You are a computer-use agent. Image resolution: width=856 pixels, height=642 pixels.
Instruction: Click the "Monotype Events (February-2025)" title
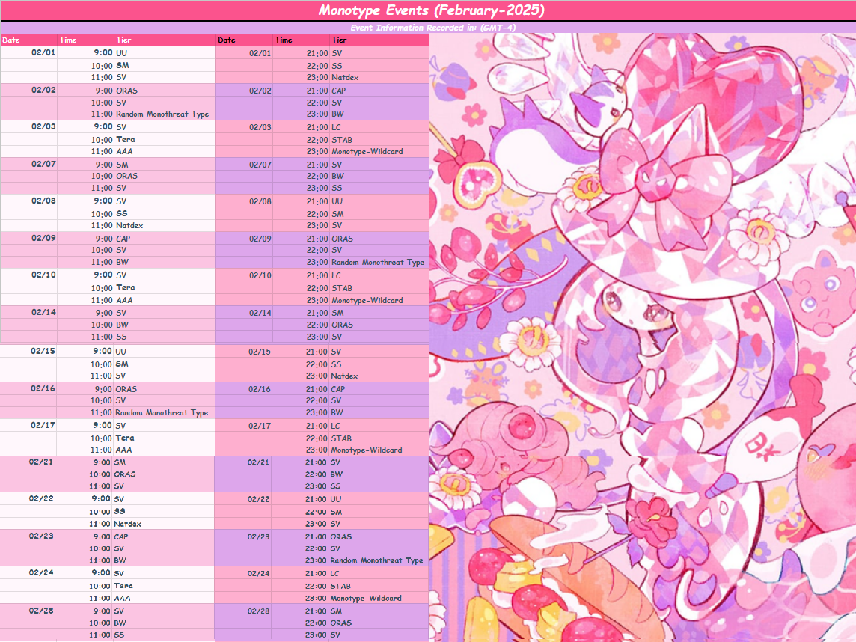431,10
